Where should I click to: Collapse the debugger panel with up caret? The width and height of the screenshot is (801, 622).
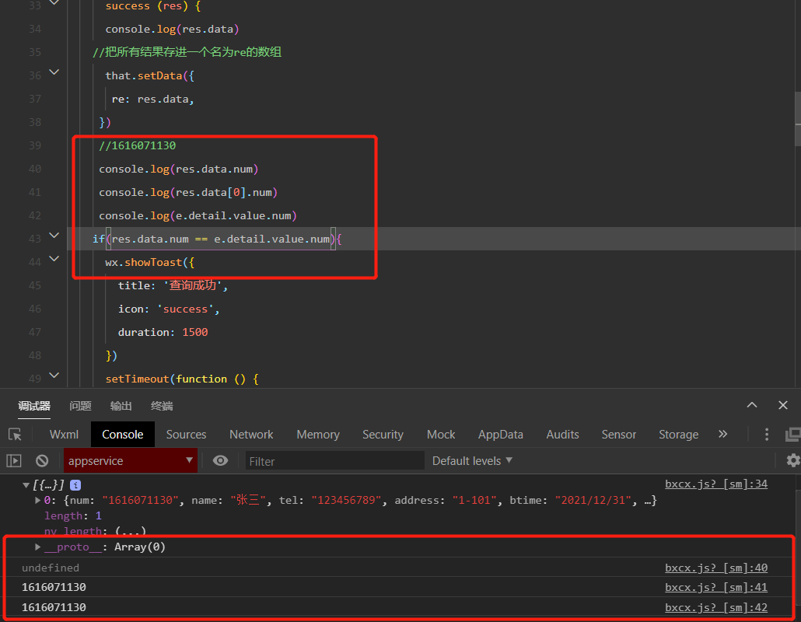[x=752, y=405]
